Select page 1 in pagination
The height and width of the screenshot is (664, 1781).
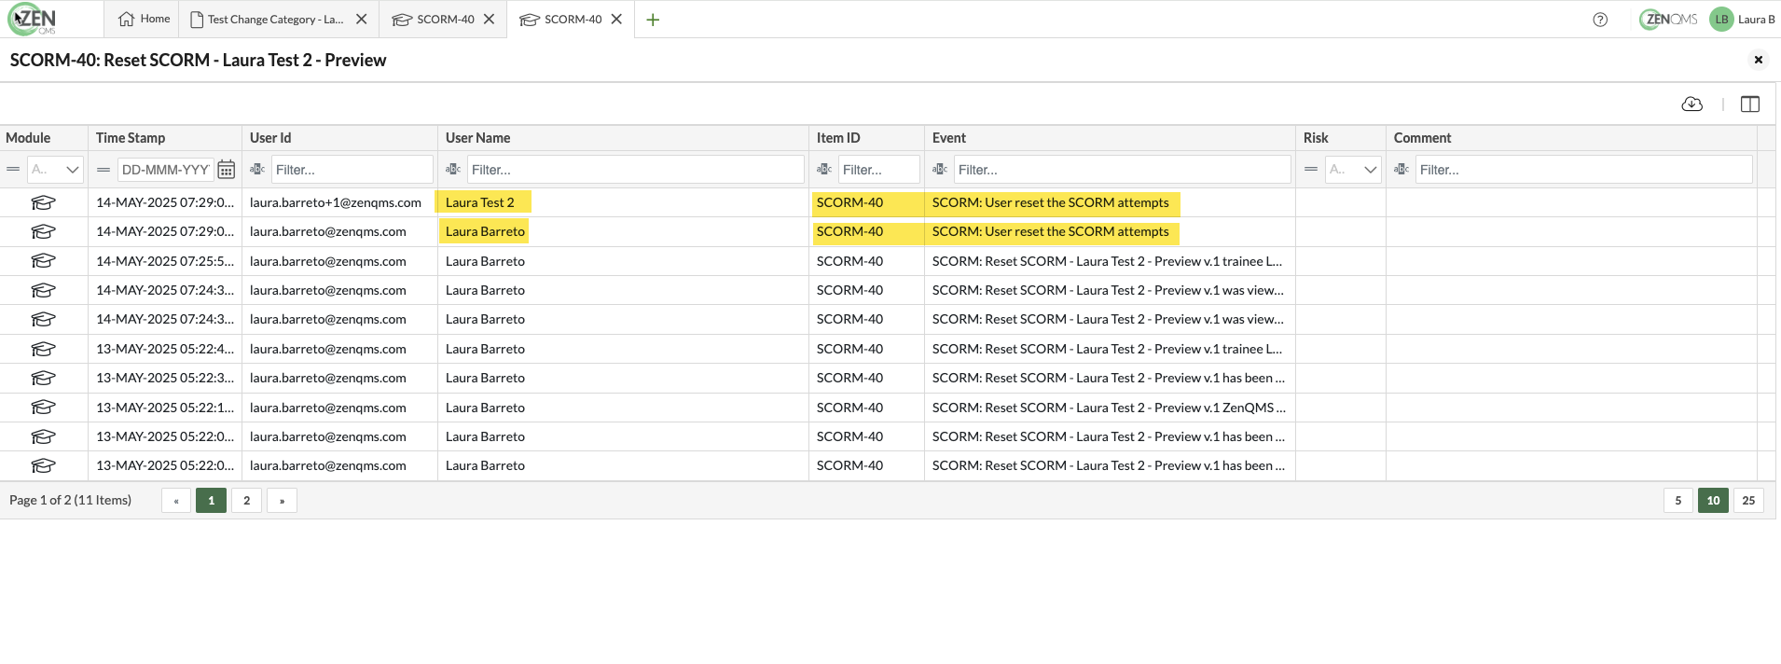tap(212, 501)
